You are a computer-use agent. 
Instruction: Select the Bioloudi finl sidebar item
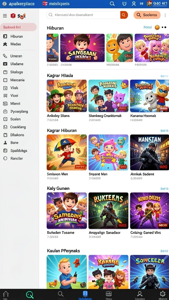click(x=18, y=27)
